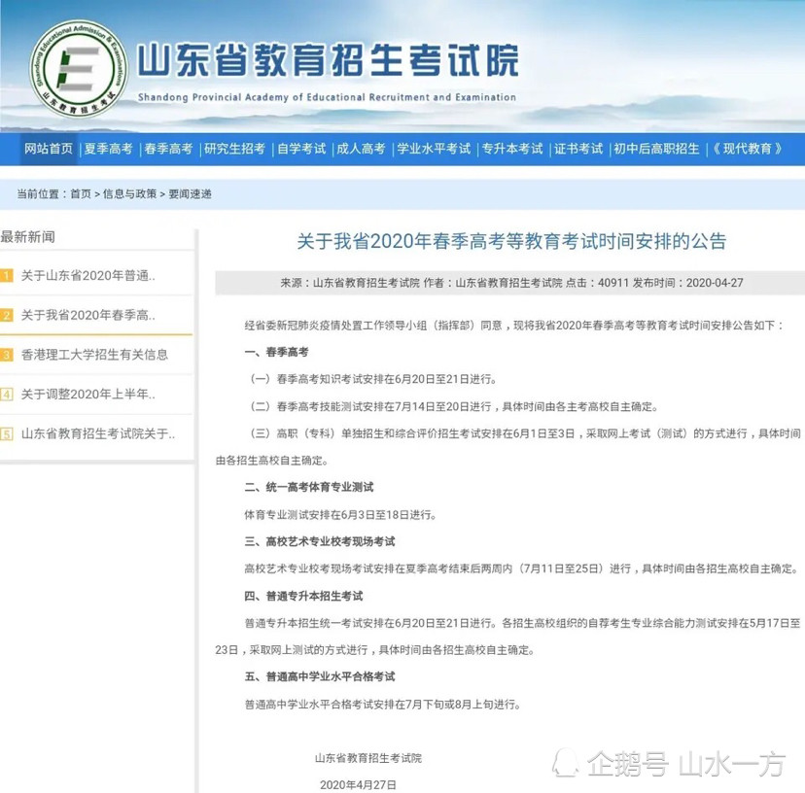
Task: Click 信息与政策 breadcrumb link
Action: click(129, 194)
